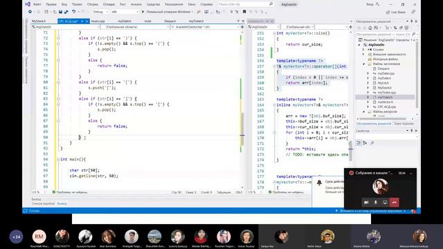Open the Сборка menu
This screenshot has width=443, height=249.
pos(92,5)
